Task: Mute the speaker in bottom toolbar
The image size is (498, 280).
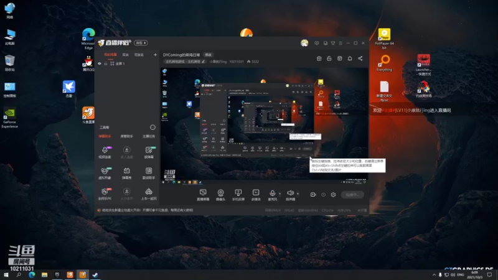Action: coord(290,194)
